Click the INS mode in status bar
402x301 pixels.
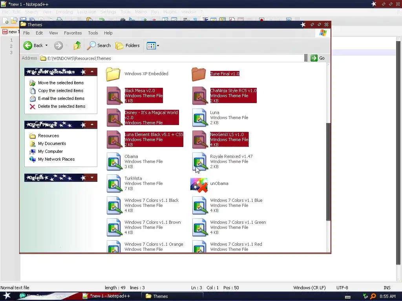387,288
